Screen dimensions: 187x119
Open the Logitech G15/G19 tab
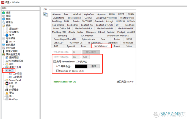point(105,25)
